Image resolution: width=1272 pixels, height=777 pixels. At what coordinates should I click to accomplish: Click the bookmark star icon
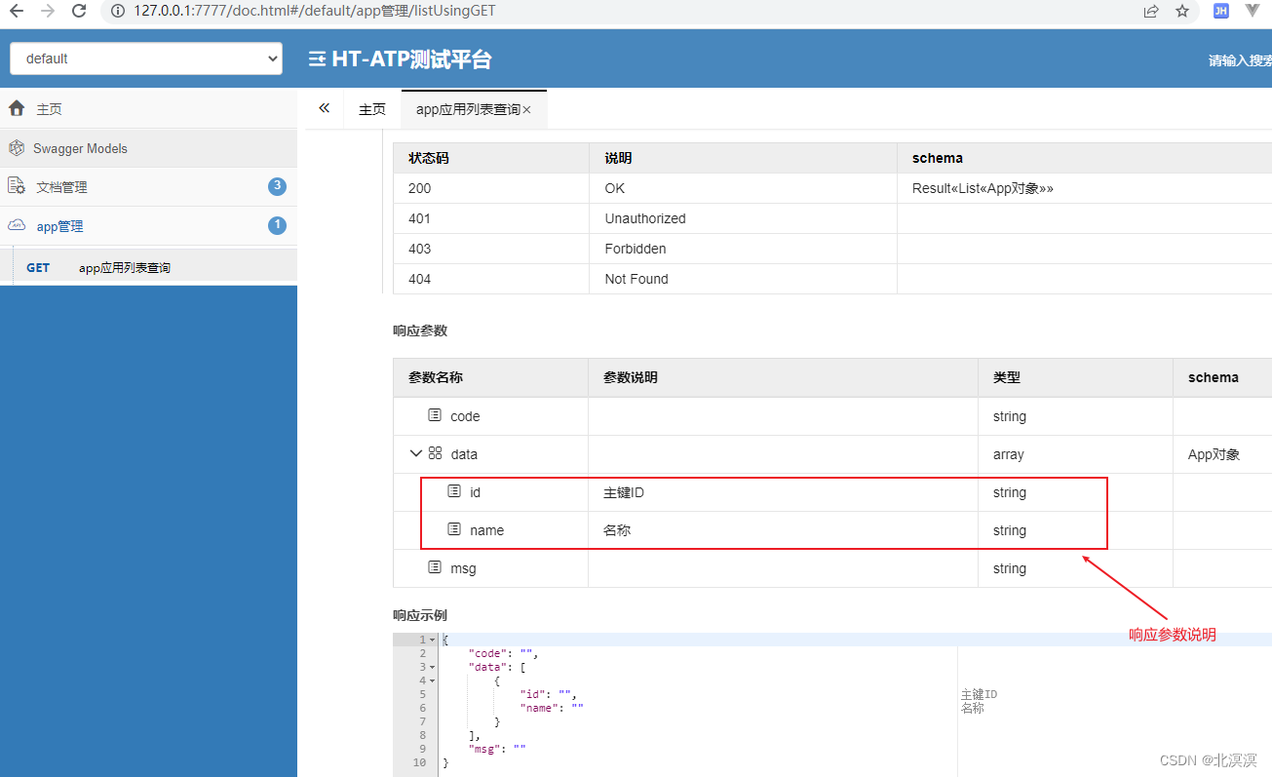(1183, 12)
